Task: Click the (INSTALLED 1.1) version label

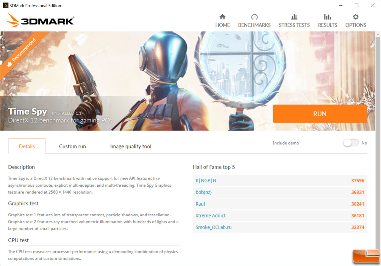Action: [x=67, y=113]
